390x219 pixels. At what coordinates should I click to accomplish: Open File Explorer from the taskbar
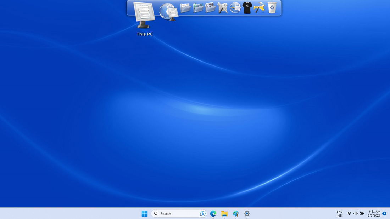[224, 213]
